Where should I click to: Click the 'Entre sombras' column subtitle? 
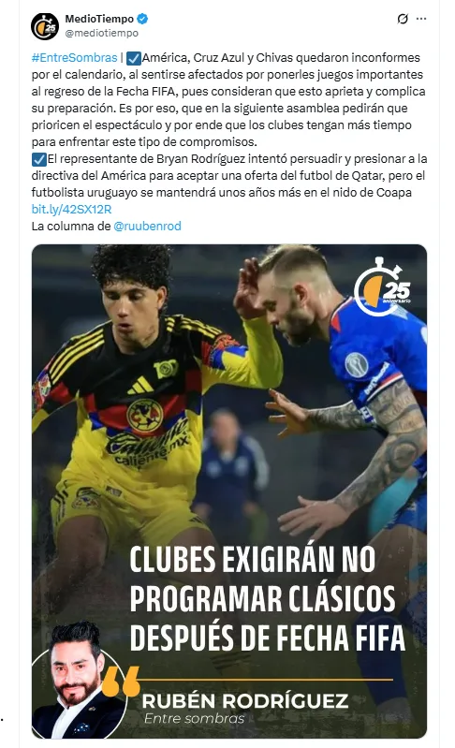pos(194,718)
